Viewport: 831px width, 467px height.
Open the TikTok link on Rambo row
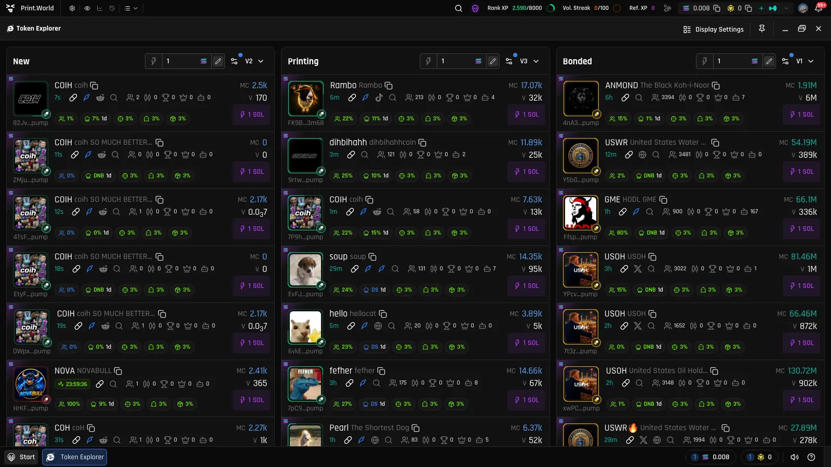click(379, 98)
